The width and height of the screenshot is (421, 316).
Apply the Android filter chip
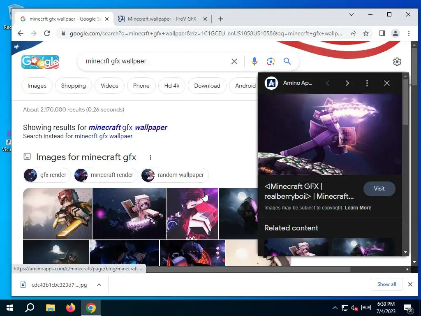coord(244,86)
